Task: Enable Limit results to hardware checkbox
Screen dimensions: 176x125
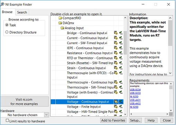Action: pyautogui.click(x=7, y=121)
